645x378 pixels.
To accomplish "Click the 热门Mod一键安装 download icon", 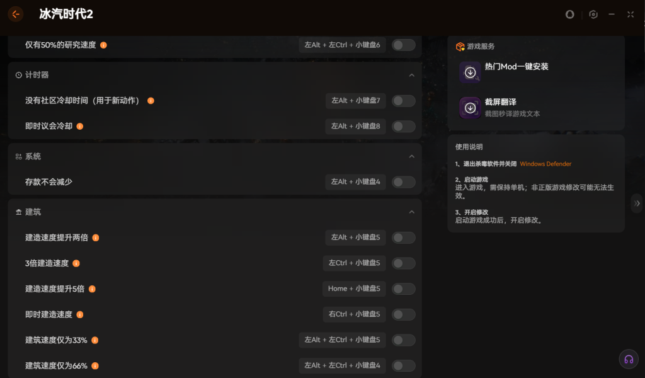I will click(x=470, y=72).
